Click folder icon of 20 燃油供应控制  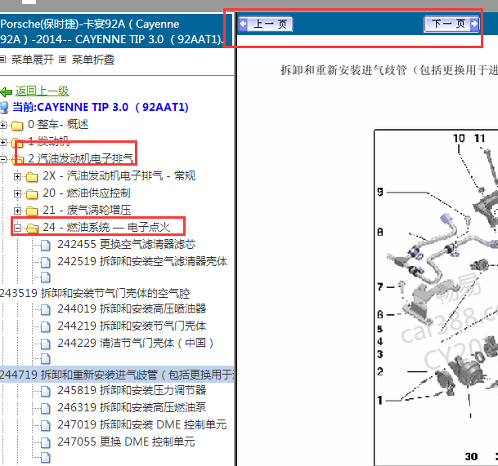pyautogui.click(x=32, y=193)
